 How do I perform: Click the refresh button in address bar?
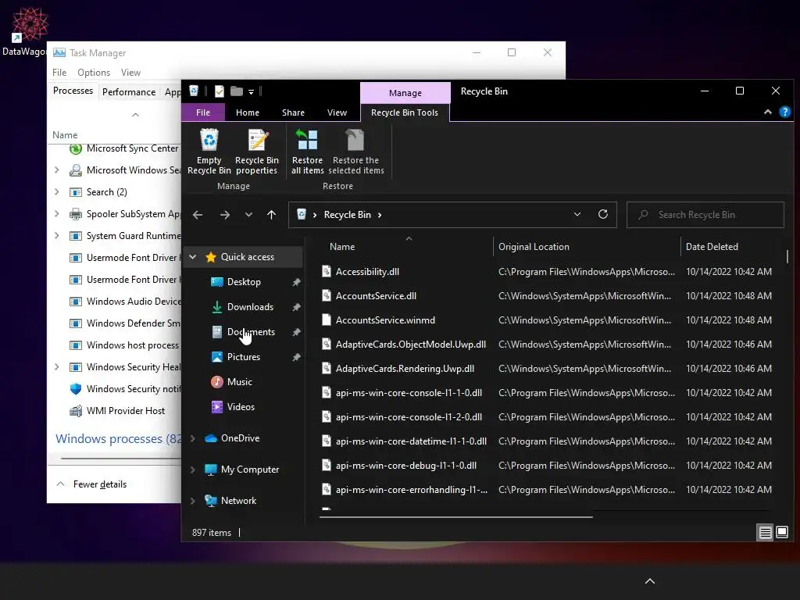click(x=603, y=214)
